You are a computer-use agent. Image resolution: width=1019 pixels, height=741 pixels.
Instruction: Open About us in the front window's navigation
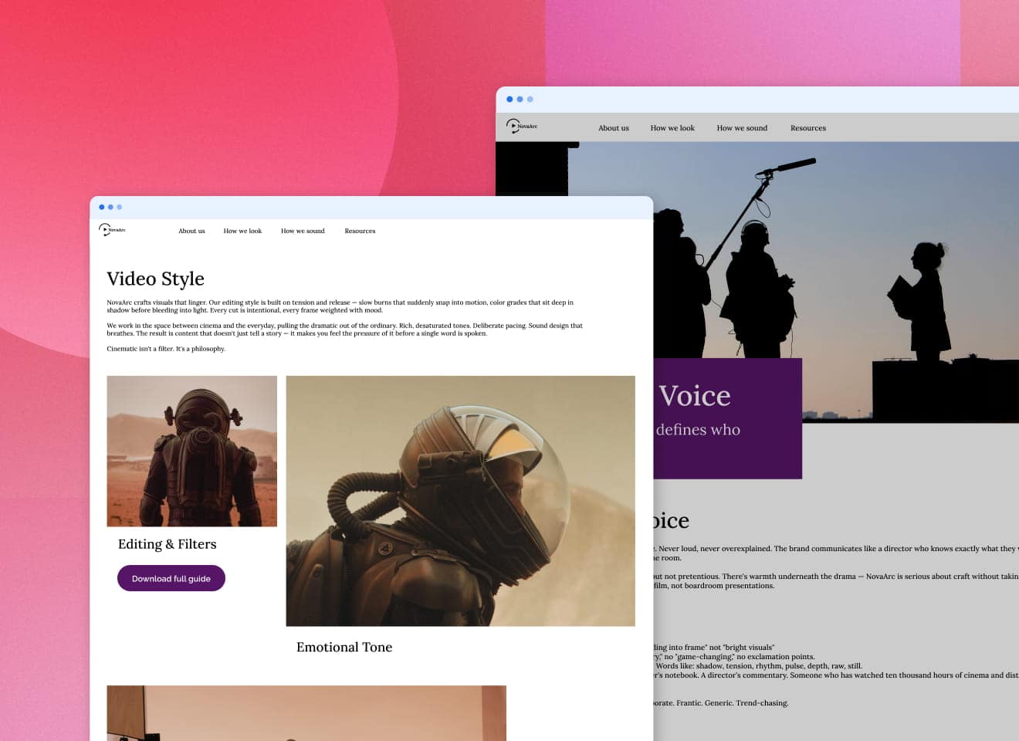click(191, 231)
